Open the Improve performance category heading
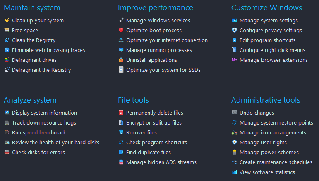This screenshot has height=181, width=319. (x=156, y=8)
